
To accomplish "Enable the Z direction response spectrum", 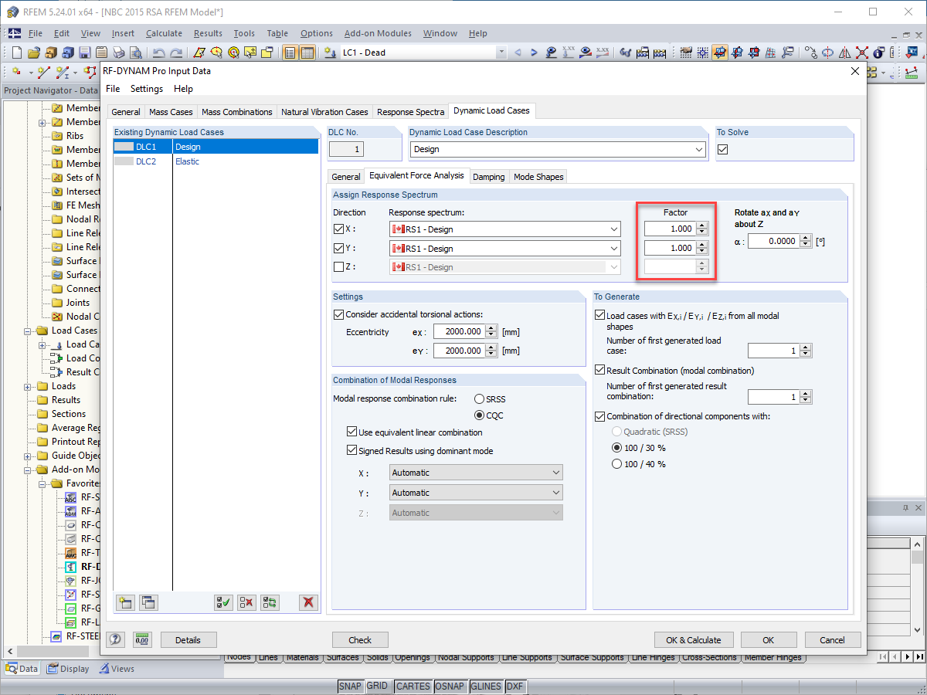I will tap(338, 266).
